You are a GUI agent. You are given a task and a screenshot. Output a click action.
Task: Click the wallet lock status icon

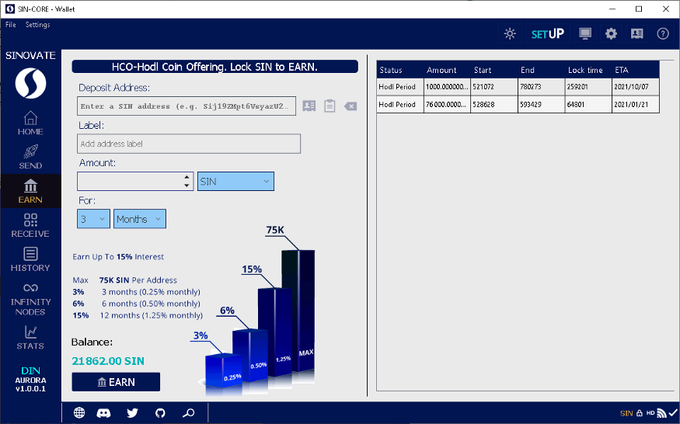(x=640, y=413)
